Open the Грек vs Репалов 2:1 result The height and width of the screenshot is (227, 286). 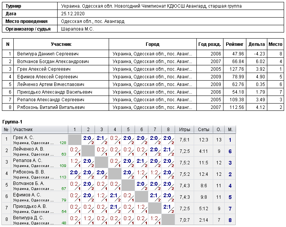coord(101,140)
